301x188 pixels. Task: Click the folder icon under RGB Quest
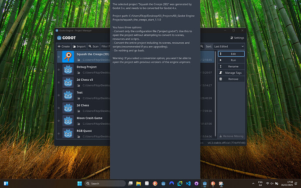coord(79,137)
